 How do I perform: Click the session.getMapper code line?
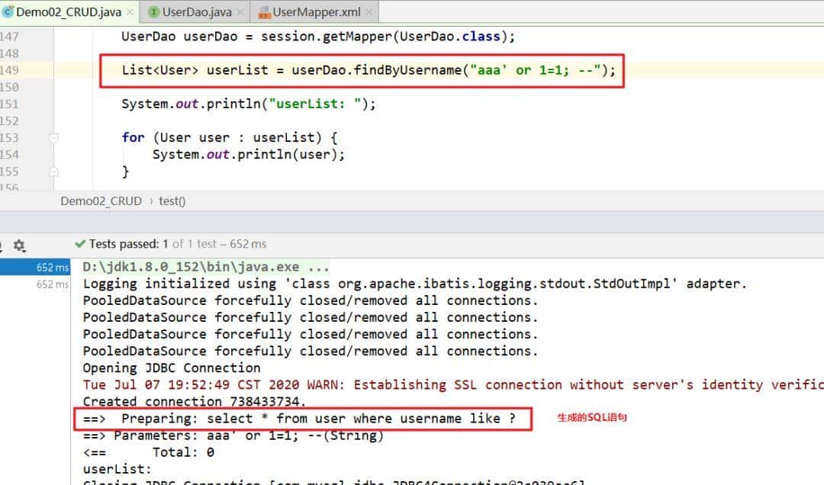pyautogui.click(x=318, y=37)
